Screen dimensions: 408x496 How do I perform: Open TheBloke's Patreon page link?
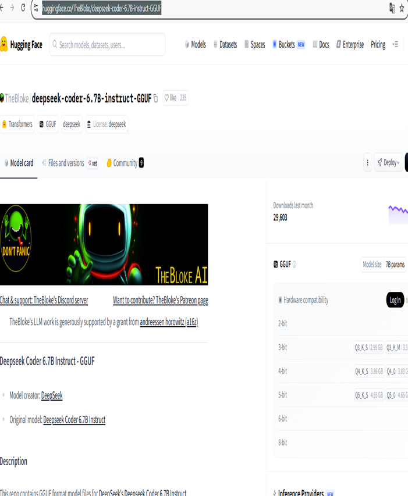(161, 300)
